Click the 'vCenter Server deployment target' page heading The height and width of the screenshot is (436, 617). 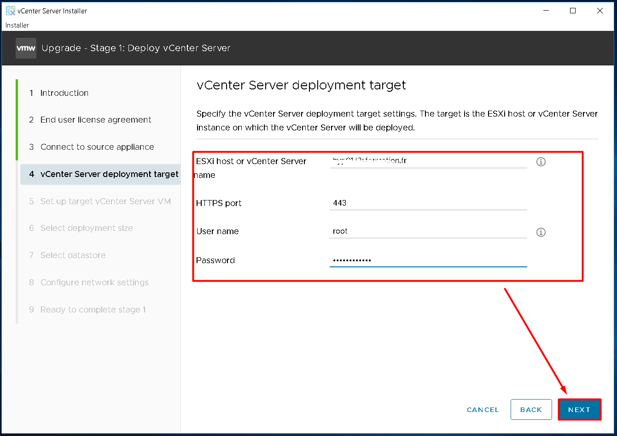coord(301,85)
